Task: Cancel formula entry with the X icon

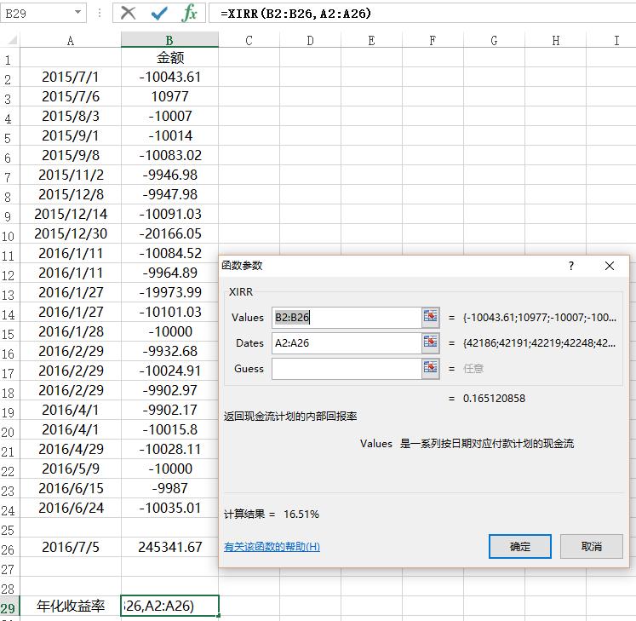Action: (129, 13)
